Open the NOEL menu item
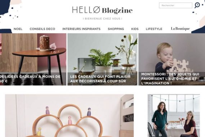 [x=18, y=29]
